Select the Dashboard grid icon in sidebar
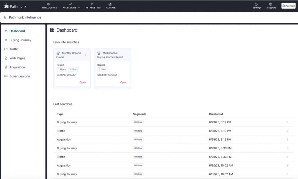This screenshot has width=298, height=179. pyautogui.click(x=6, y=31)
